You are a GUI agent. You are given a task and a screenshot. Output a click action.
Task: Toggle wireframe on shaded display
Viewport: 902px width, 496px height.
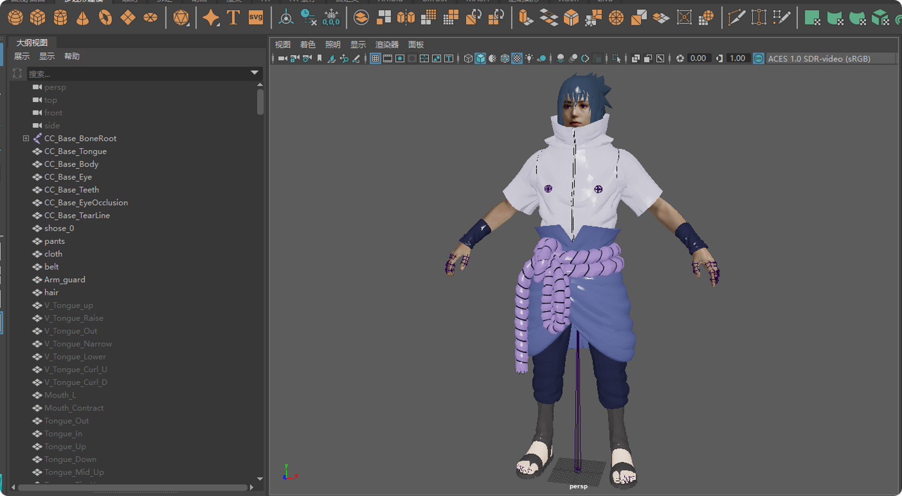(505, 58)
